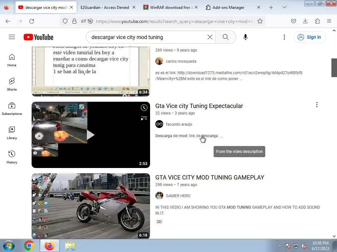Screen dimensions: 337x252
Task: Open GTA VICE CITY MOD TUNING GAMEPLAY title
Action: pyautogui.click(x=210, y=178)
